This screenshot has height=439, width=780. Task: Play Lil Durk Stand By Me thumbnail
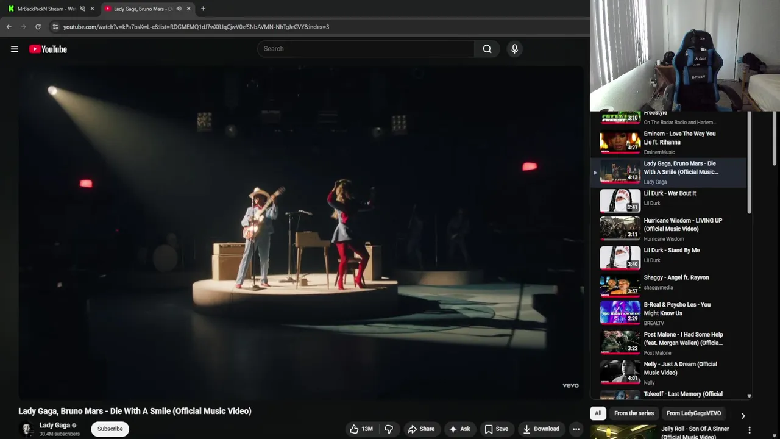tap(620, 258)
